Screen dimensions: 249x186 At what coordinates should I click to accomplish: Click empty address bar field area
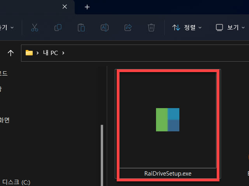pos(156,53)
